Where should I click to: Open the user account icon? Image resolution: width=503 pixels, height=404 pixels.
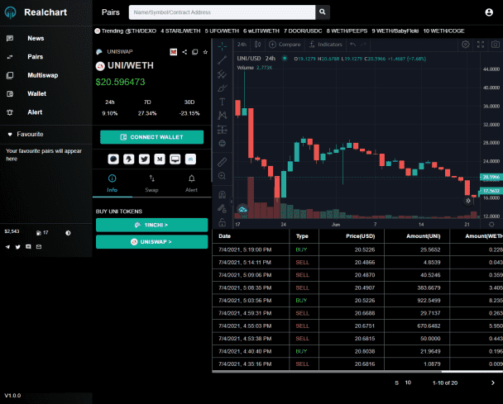tap(489, 12)
